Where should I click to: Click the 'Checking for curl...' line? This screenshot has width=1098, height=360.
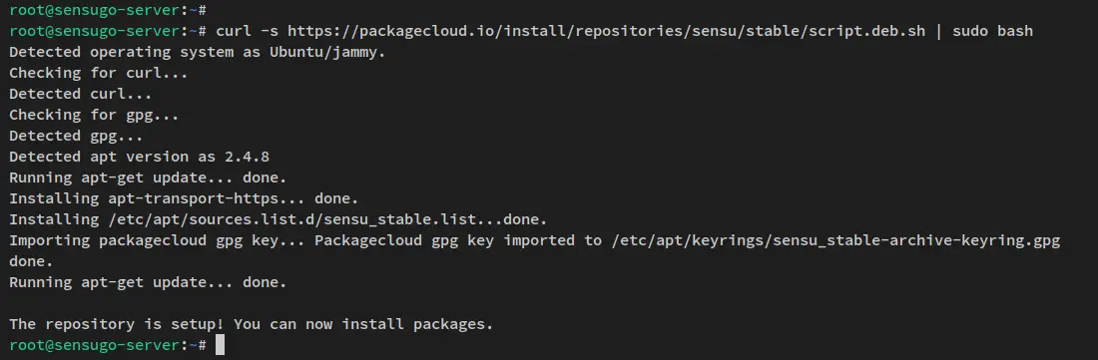pos(98,73)
